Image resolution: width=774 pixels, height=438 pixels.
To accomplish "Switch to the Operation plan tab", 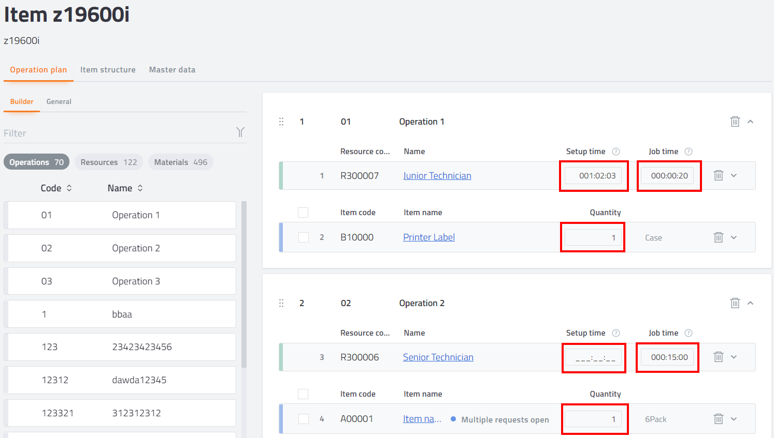I will tap(38, 70).
